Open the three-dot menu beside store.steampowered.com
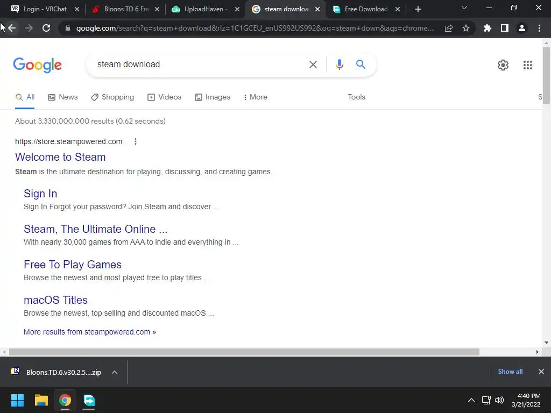Viewport: 551px width, 413px height. coord(135,141)
